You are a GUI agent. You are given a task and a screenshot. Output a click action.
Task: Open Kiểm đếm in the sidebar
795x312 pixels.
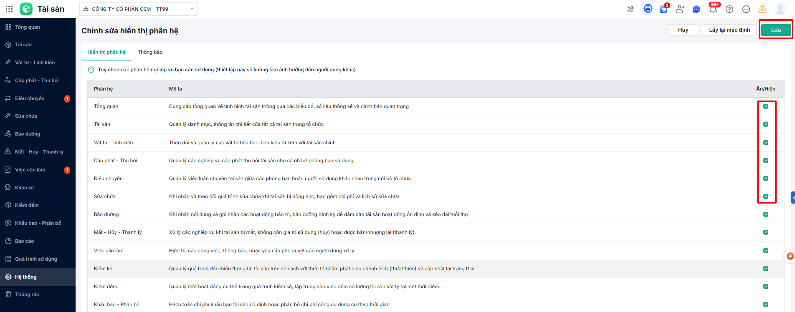tap(38, 205)
